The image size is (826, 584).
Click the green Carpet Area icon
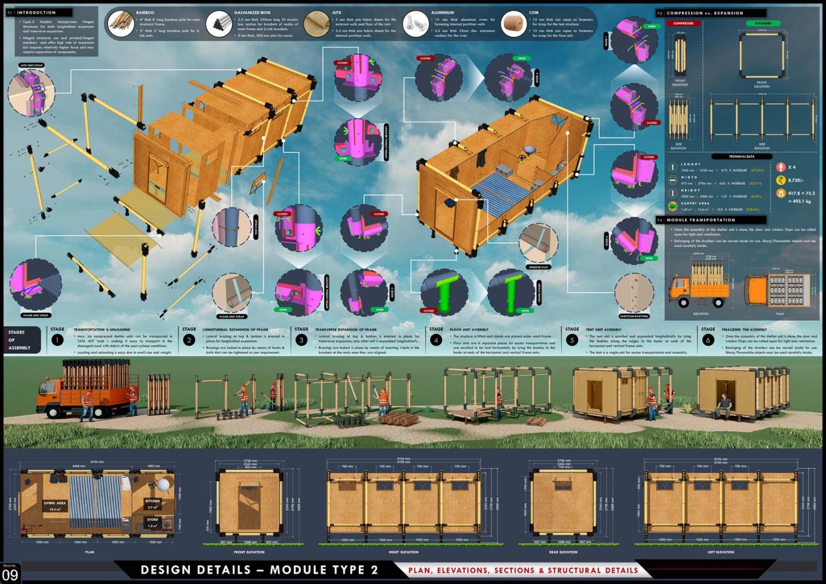[672, 206]
